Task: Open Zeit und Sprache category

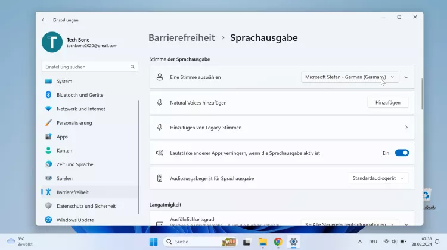Action: (x=90, y=164)
